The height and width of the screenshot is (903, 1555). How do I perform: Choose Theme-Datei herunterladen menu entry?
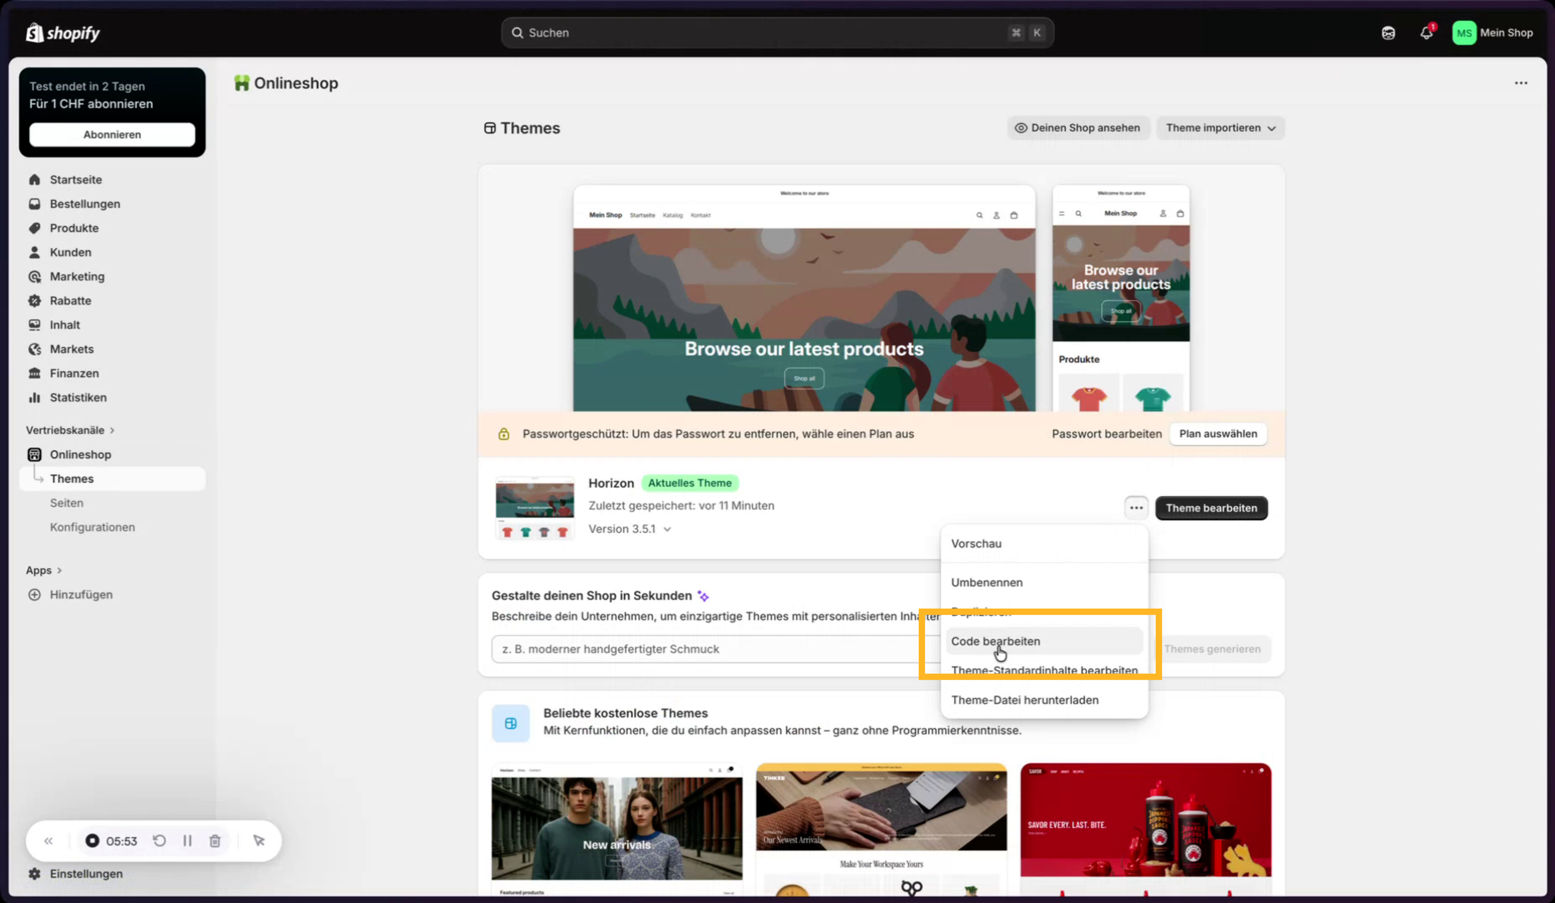(1024, 700)
